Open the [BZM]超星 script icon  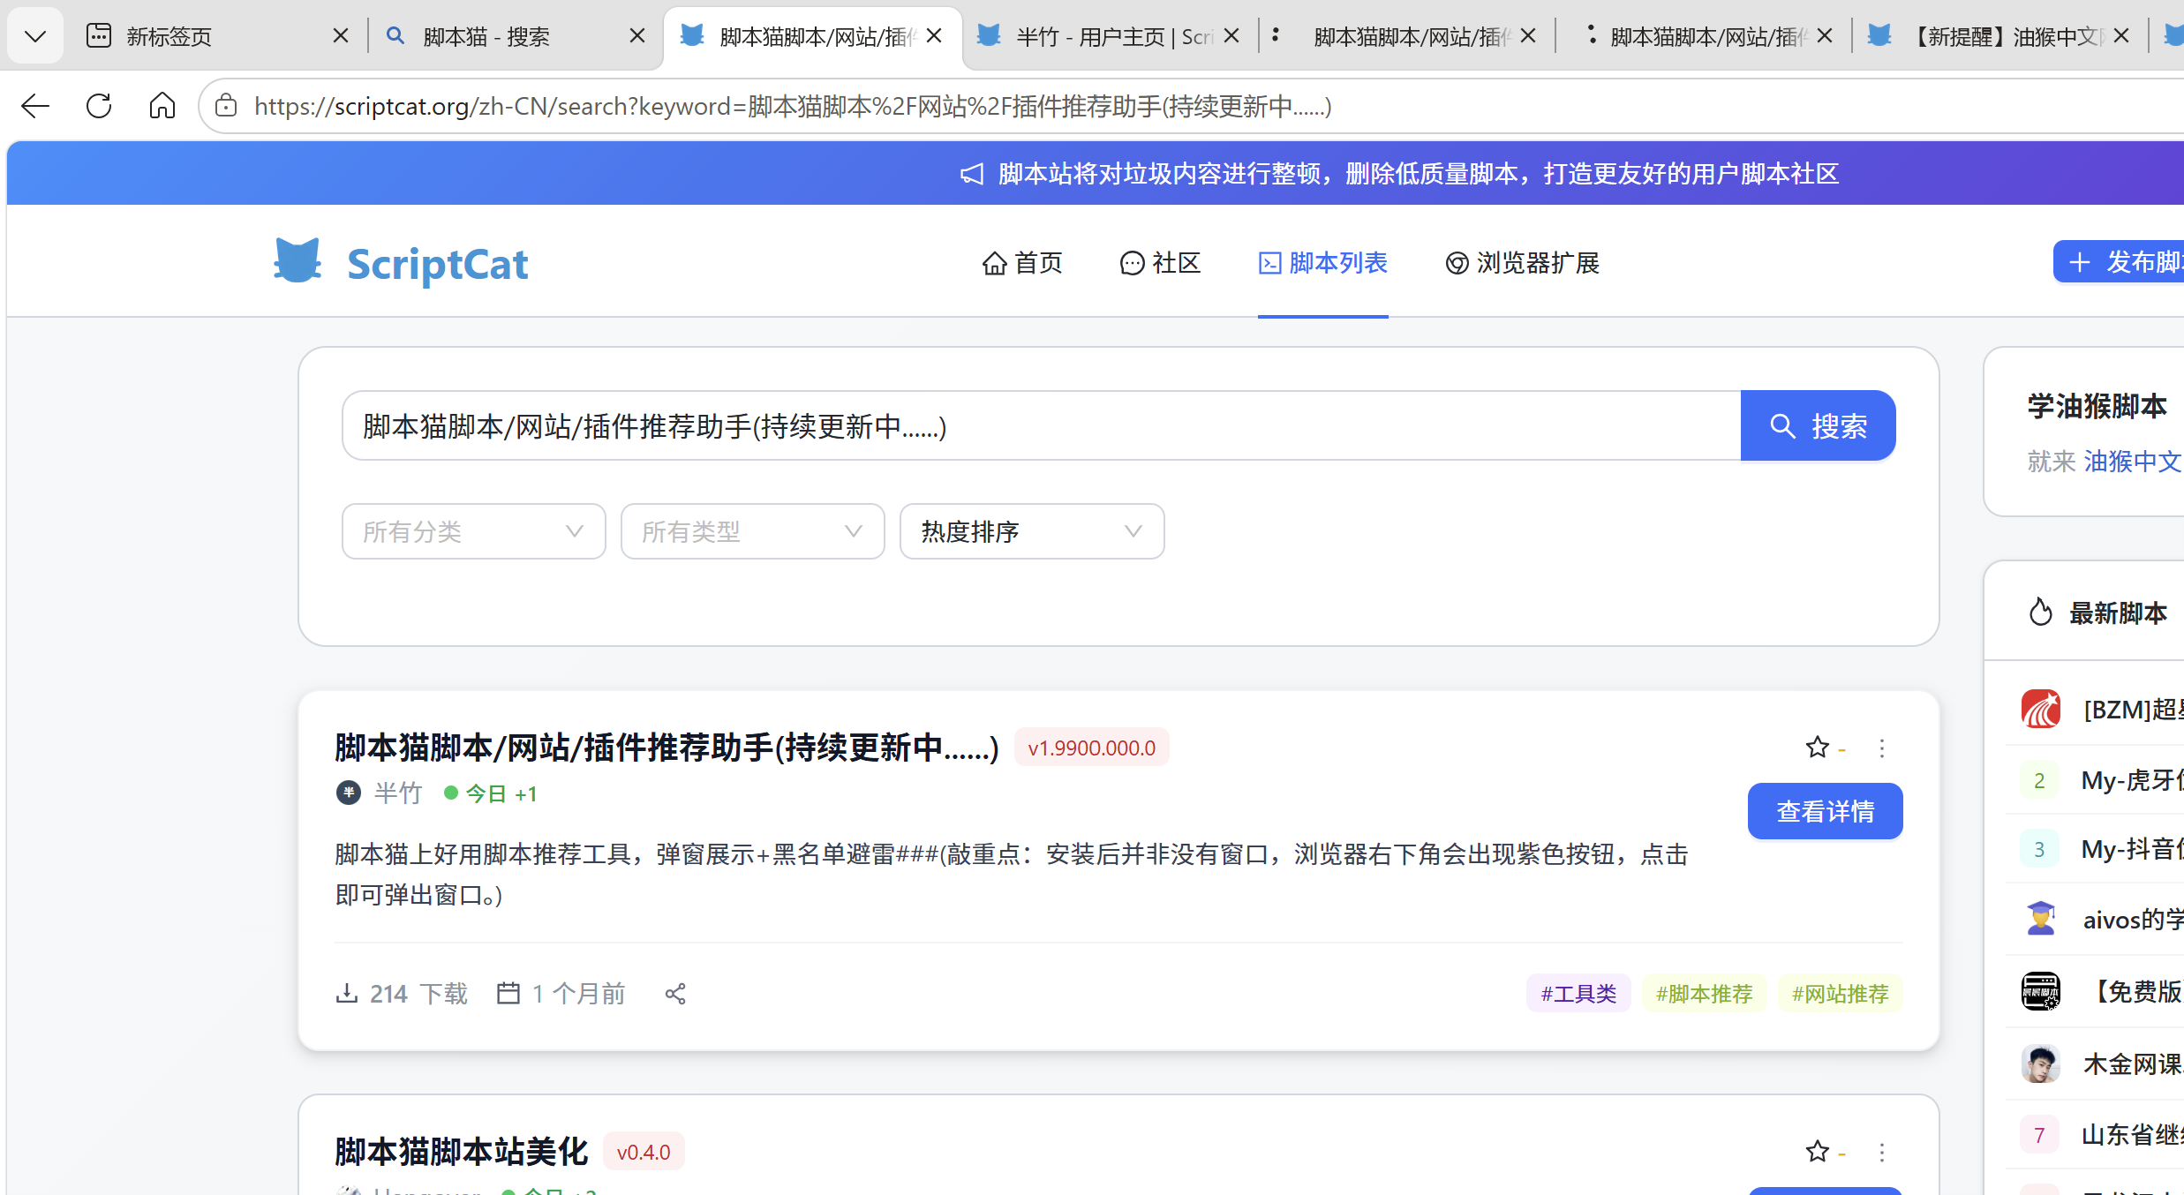pyautogui.click(x=2041, y=709)
